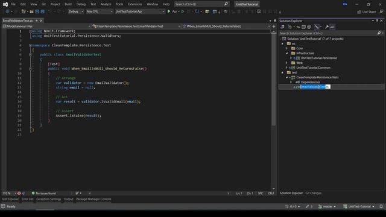The width and height of the screenshot is (386, 217).
Task: Open the Error List bottom tab
Action: [x=27, y=199]
